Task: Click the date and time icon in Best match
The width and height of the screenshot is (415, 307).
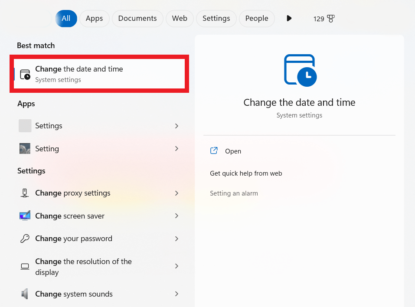Action: (25, 75)
